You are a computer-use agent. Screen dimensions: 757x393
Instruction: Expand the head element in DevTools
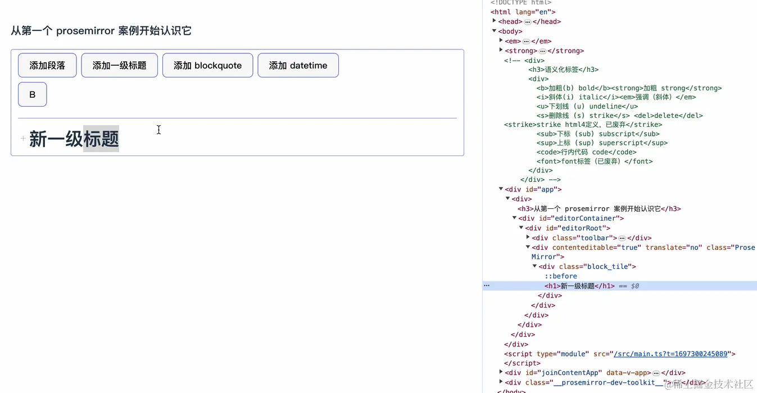pos(495,21)
